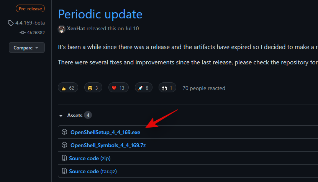Toggle the laugh reaction showing 3
The image size is (318, 182).
pyautogui.click(x=93, y=88)
